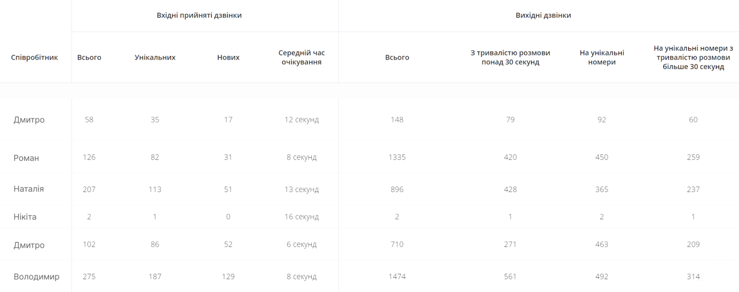
Task: Click Володимир's new calls value 129
Action: tap(228, 277)
